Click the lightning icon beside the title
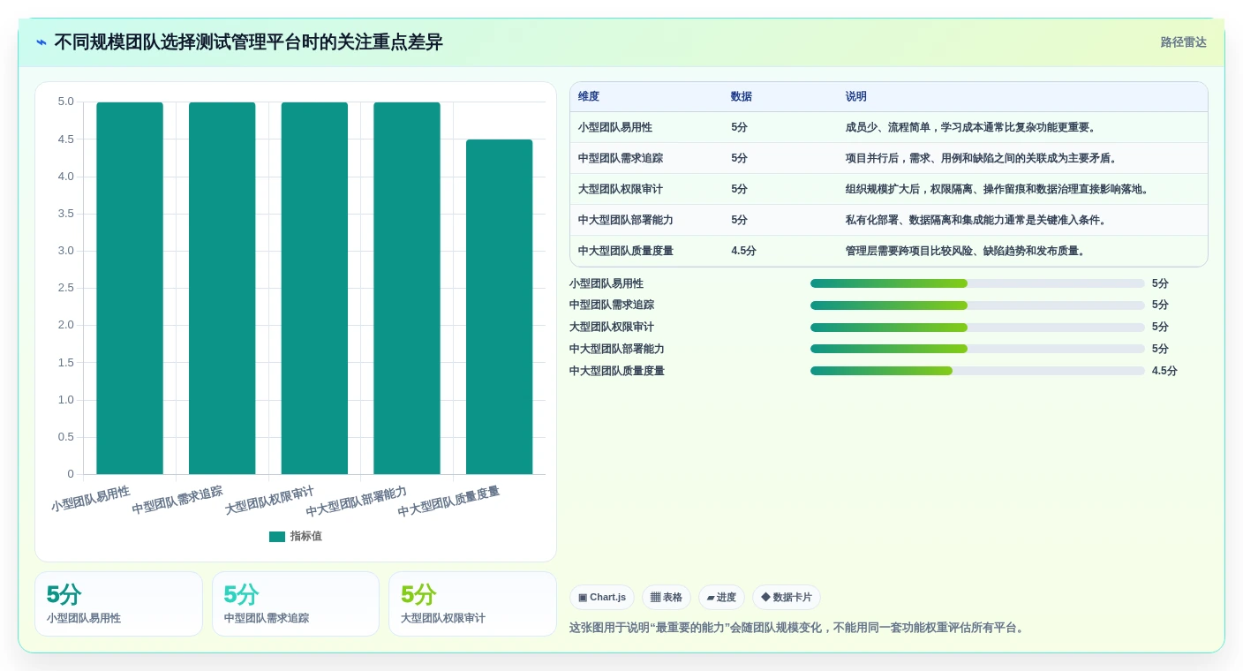1243x671 pixels. 41,42
